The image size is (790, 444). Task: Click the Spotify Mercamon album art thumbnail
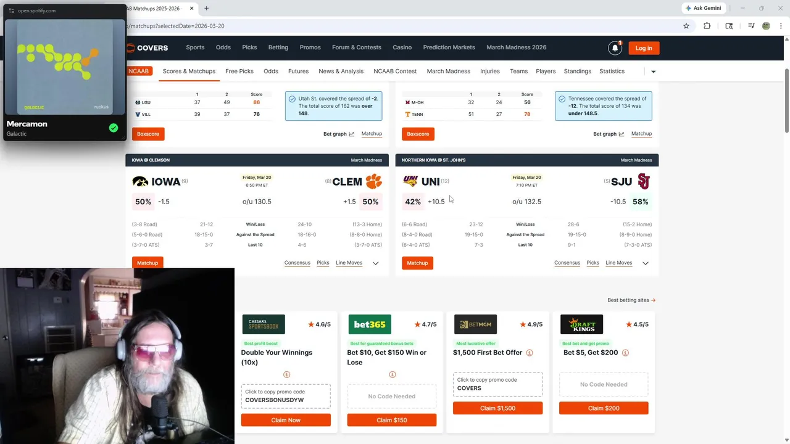click(x=65, y=67)
